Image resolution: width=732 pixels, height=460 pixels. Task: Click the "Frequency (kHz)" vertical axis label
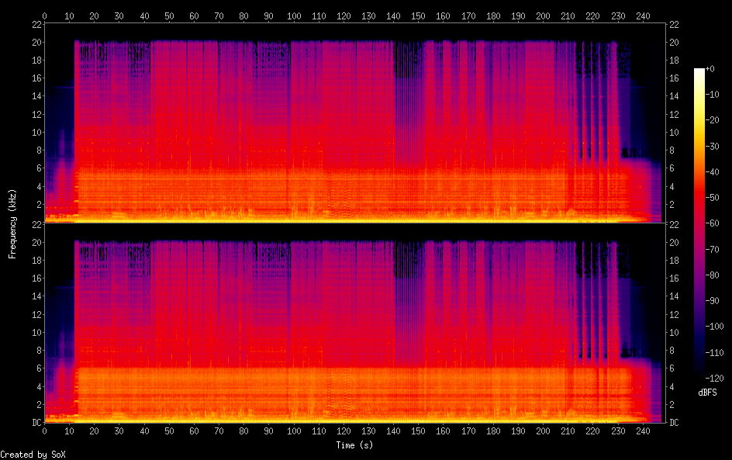12,223
